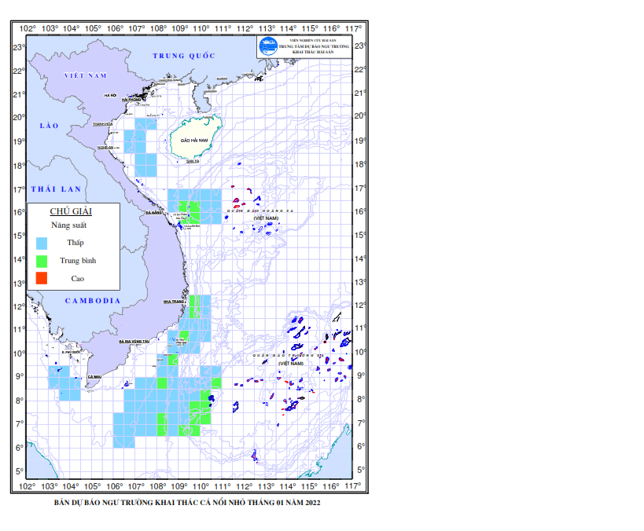Click the Cao legend label
The width and height of the screenshot is (644, 531).
tap(78, 279)
